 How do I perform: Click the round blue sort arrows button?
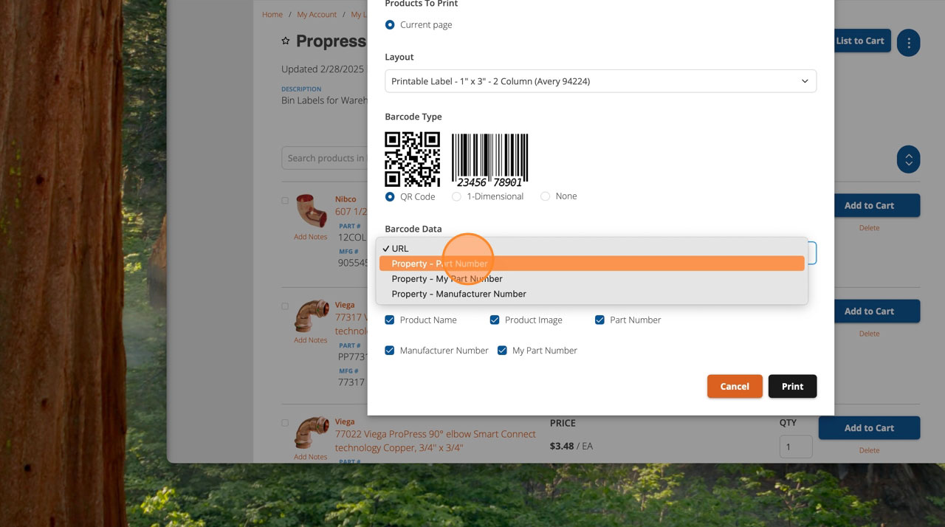coord(909,159)
